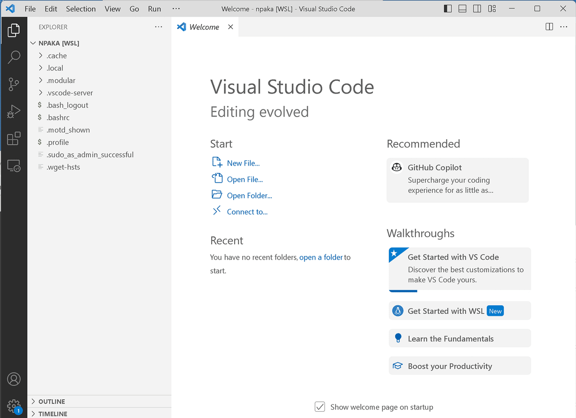Expand the OUTLINE section
Image resolution: width=576 pixels, height=418 pixels.
point(51,401)
